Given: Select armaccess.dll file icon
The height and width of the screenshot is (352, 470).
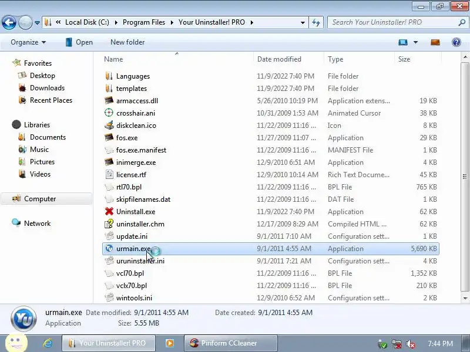Looking at the screenshot, I should 109,100.
